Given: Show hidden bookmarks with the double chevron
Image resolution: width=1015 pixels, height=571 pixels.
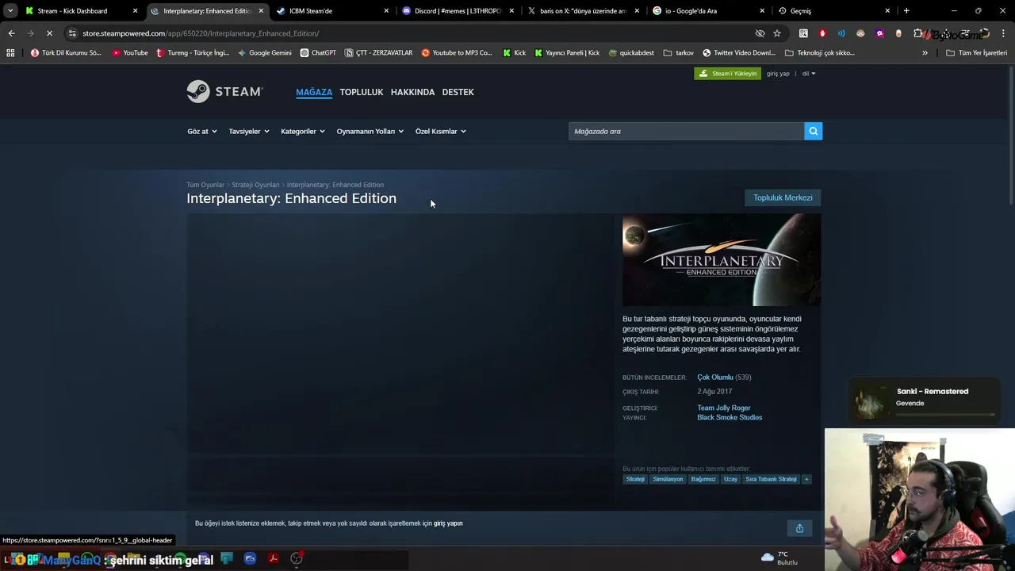Looking at the screenshot, I should 925,52.
